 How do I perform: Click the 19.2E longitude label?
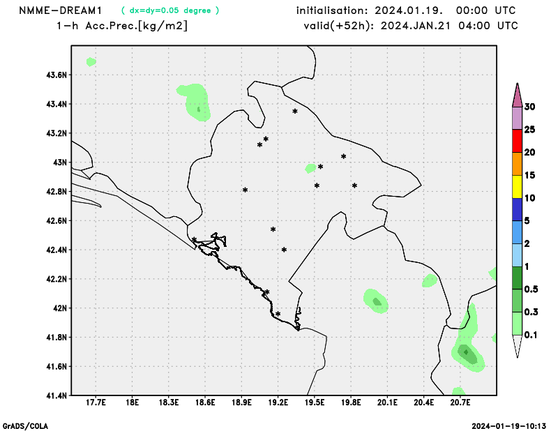(x=278, y=402)
